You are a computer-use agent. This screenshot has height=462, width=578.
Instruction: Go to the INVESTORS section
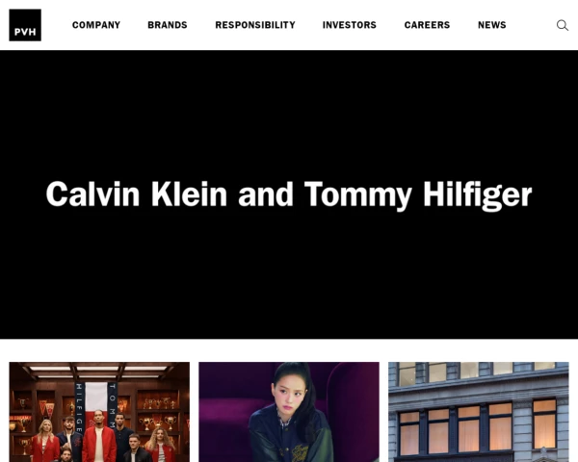(x=350, y=25)
